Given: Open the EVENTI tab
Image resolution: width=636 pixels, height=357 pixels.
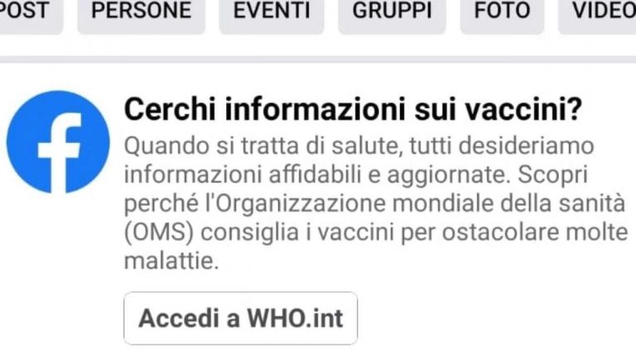Looking at the screenshot, I should click(x=272, y=12).
